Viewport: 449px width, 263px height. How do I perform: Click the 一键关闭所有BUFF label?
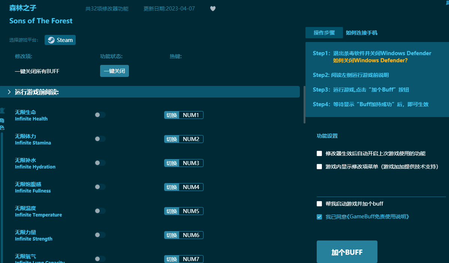pyautogui.click(x=37, y=71)
